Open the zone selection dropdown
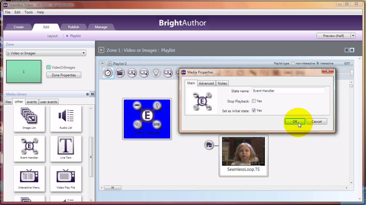 [x=46, y=53]
